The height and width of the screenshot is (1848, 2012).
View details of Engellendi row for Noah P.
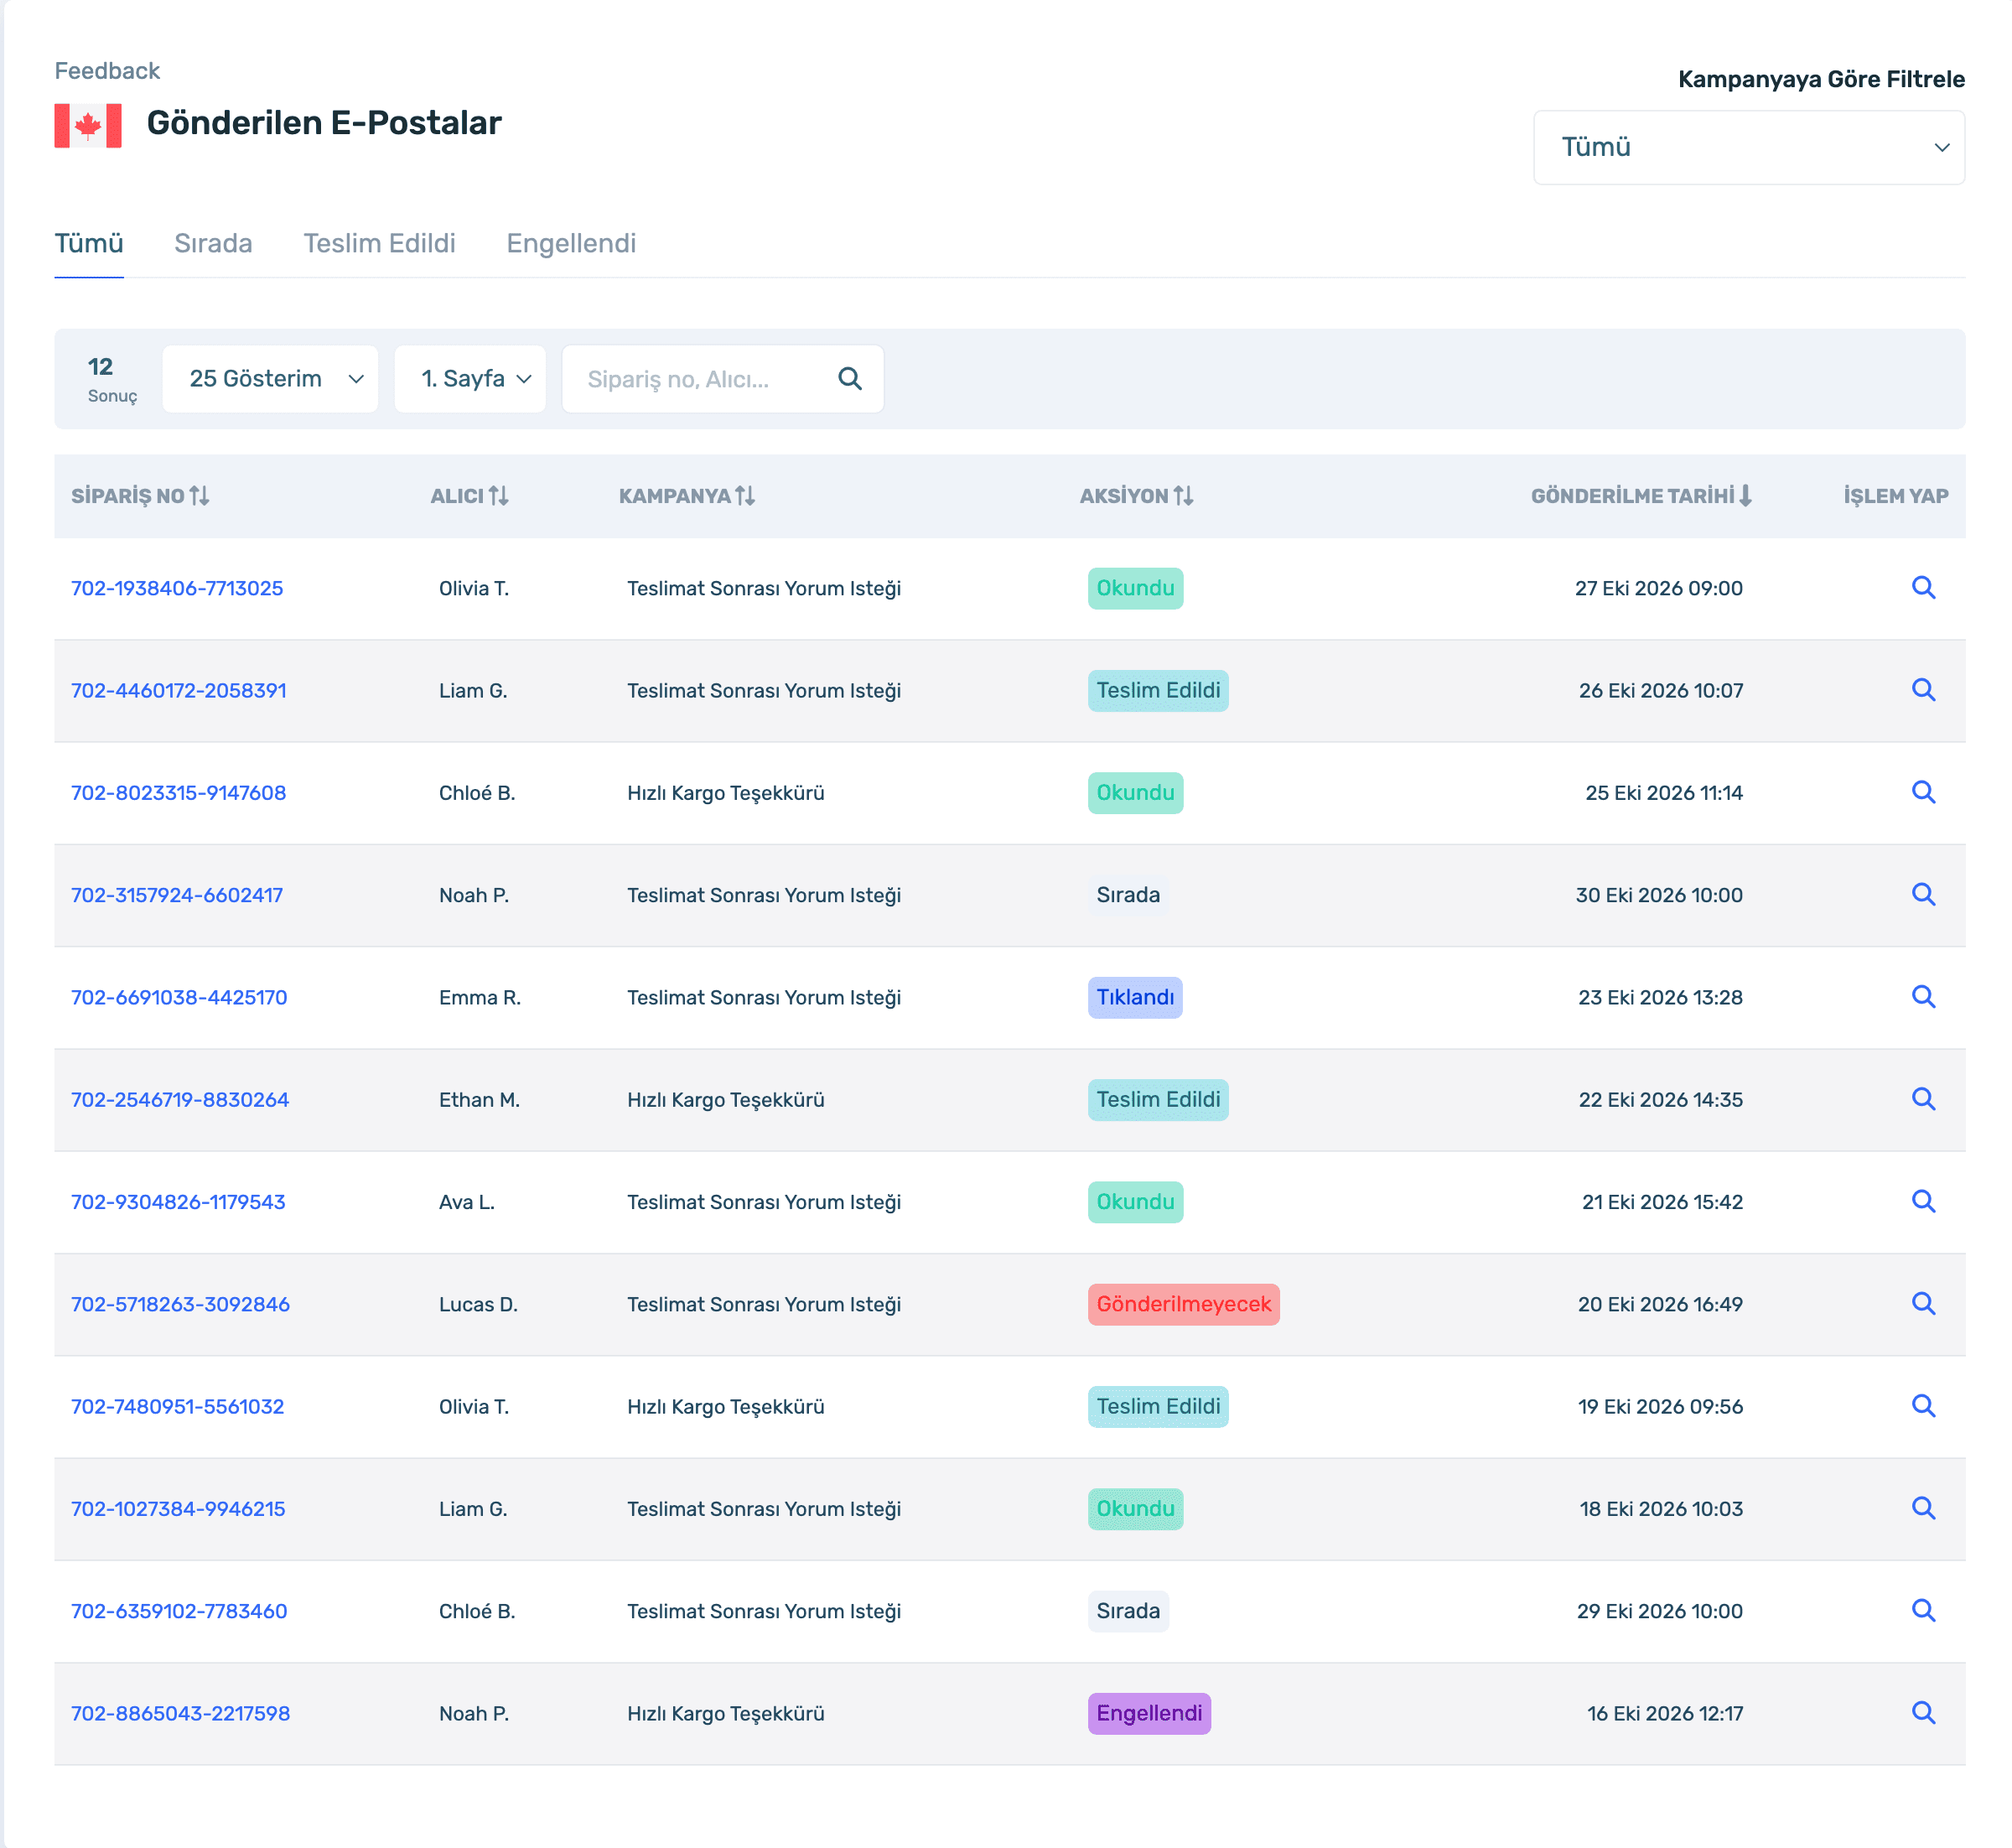[x=1923, y=1713]
